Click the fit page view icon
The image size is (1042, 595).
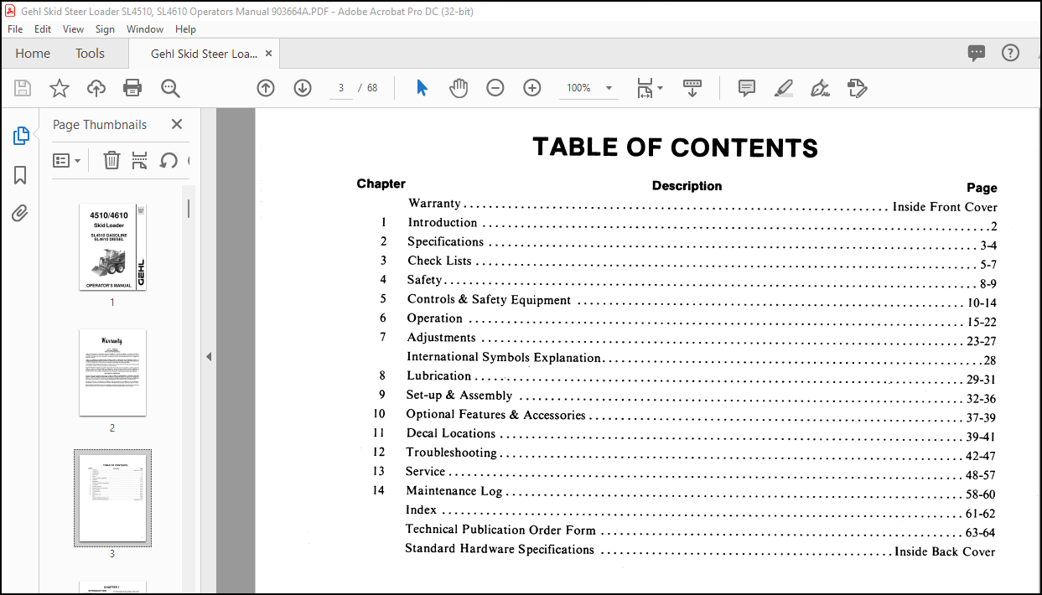pyautogui.click(x=644, y=88)
